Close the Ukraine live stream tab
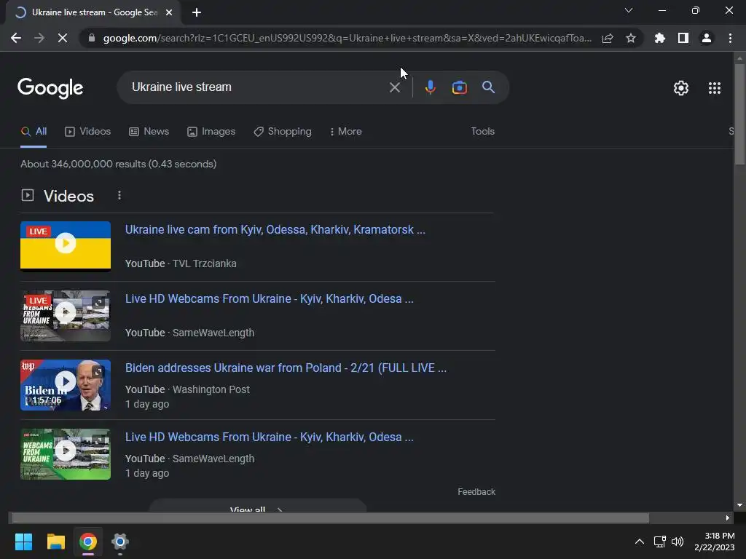This screenshot has width=746, height=559. (x=169, y=12)
